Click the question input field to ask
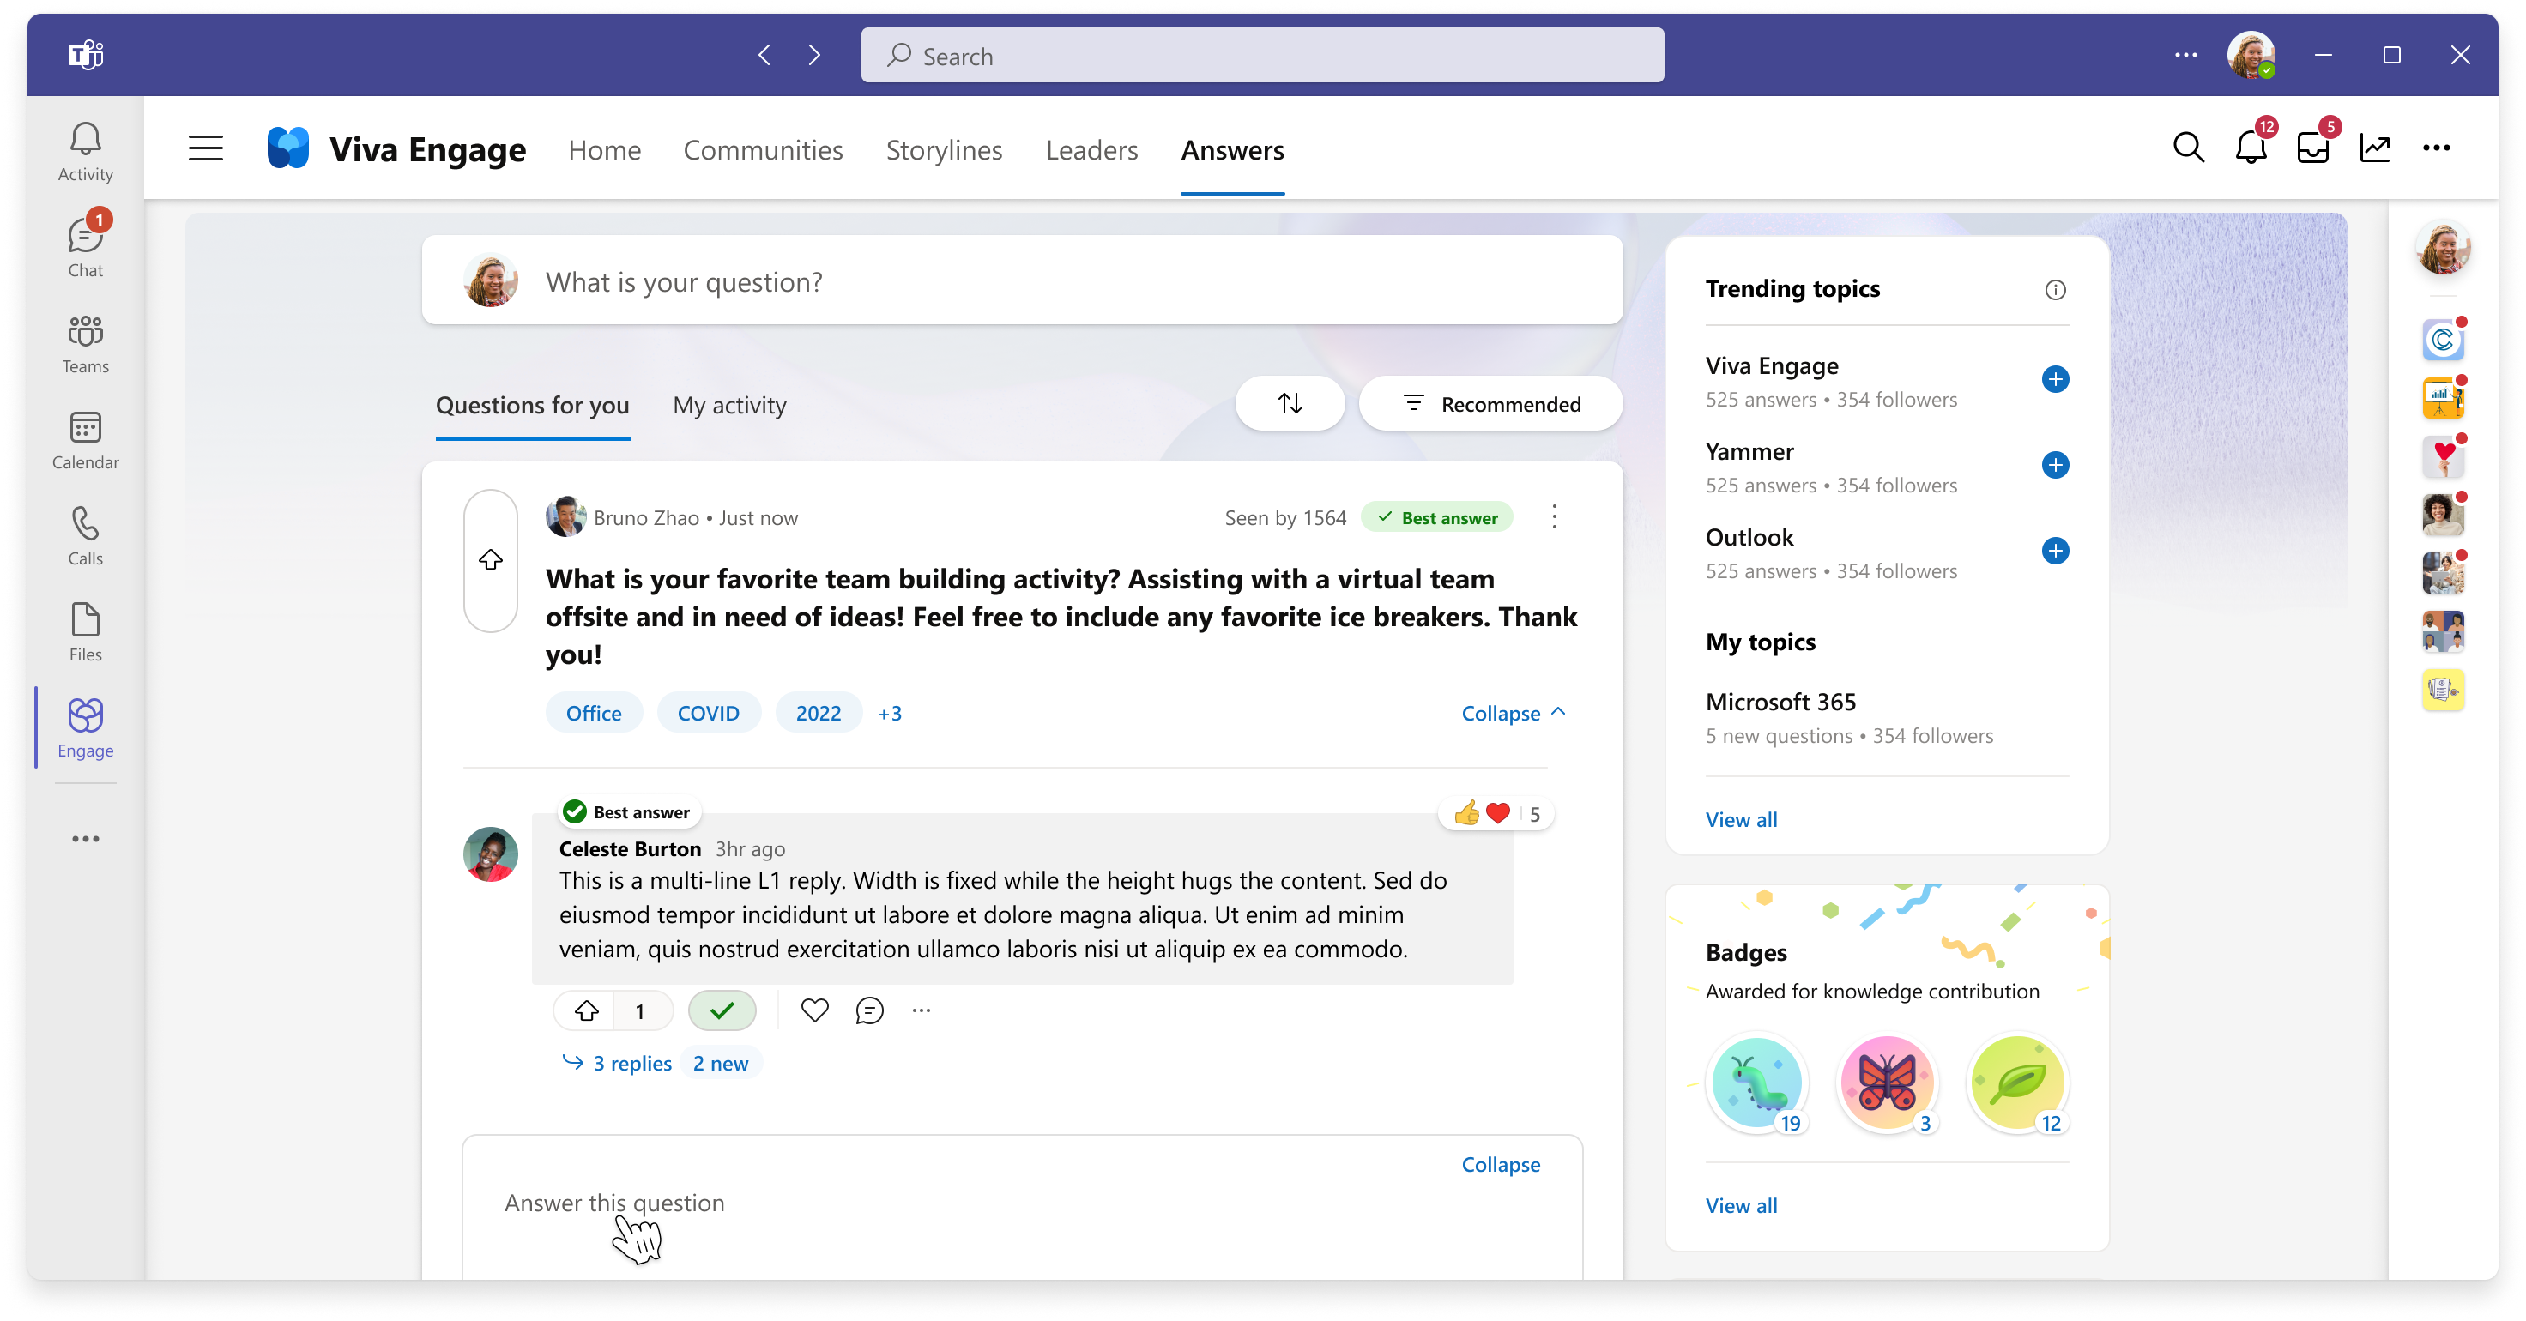 pos(1023,280)
